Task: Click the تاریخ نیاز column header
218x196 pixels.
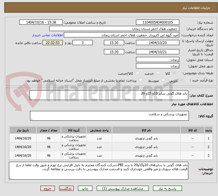Action: 23,130
